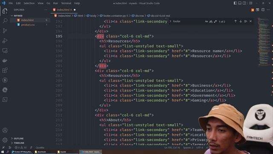Viewport: 273px width, 154px height.
Task: Click the terminal-shaped icon below Edge DevTools
Action: click(x=5, y=100)
